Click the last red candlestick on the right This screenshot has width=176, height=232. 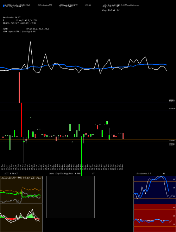(123, 136)
